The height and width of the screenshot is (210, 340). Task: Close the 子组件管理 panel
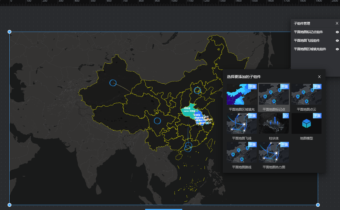click(337, 24)
